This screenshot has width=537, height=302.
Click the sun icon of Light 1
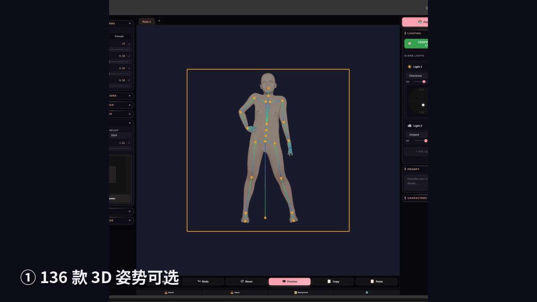(409, 67)
